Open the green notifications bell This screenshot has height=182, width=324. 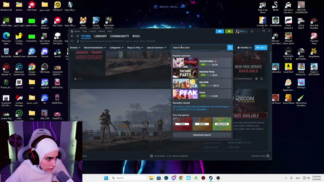coord(229,31)
